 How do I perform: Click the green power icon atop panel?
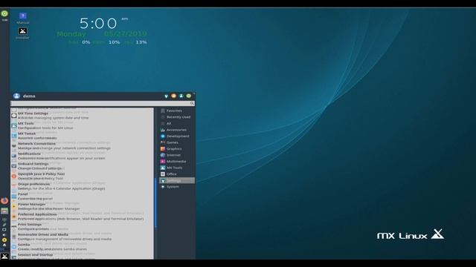(x=4, y=13)
